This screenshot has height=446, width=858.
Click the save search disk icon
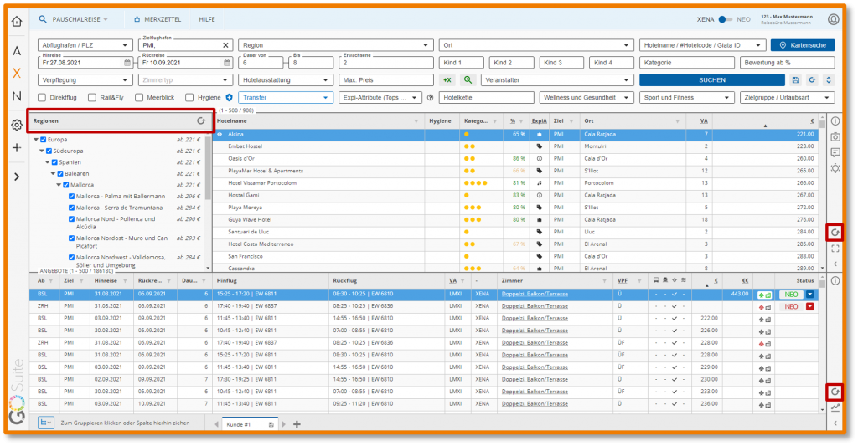click(794, 79)
